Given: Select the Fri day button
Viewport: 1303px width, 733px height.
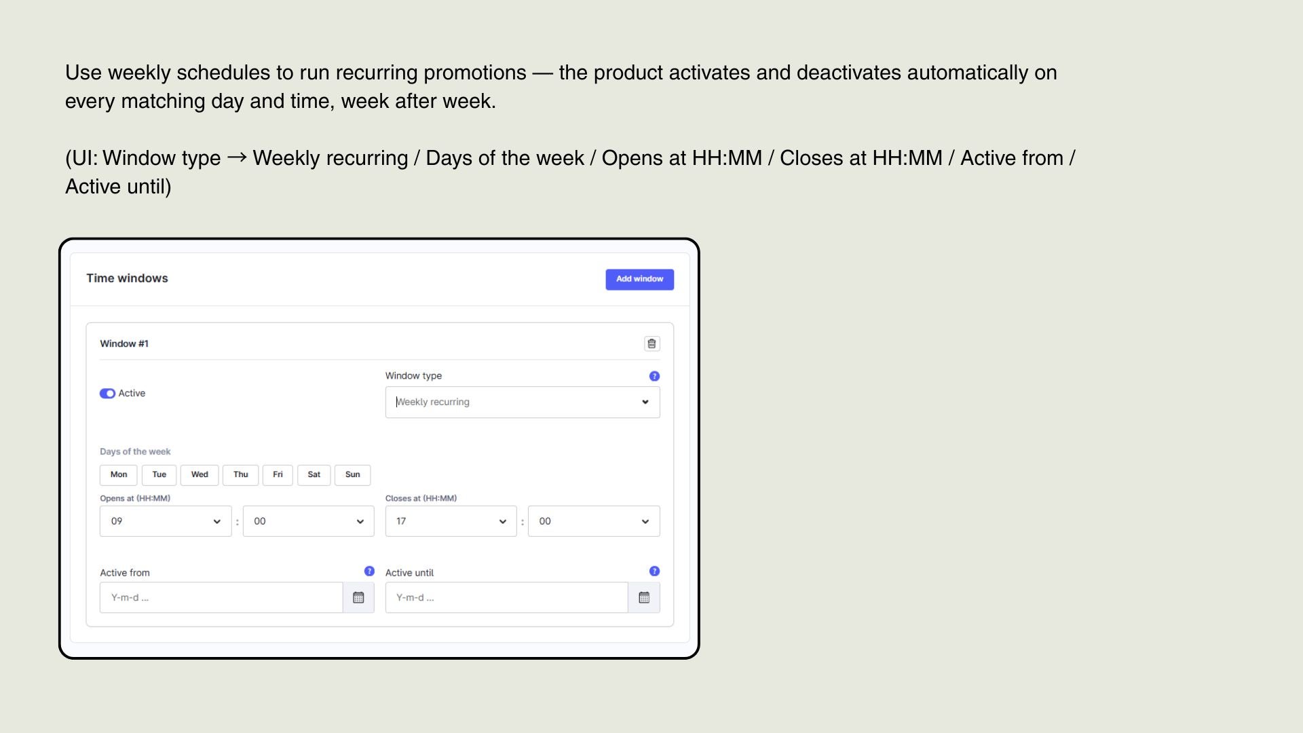Looking at the screenshot, I should tap(278, 475).
